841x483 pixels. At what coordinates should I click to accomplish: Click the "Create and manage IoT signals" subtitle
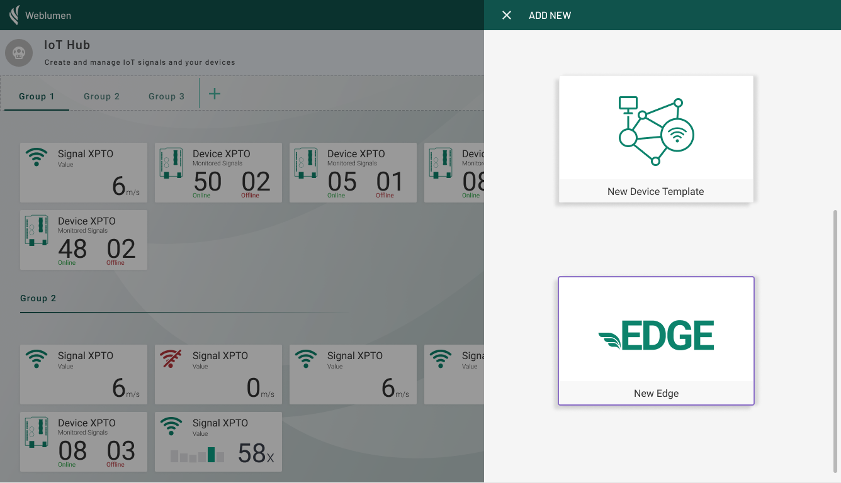click(140, 62)
